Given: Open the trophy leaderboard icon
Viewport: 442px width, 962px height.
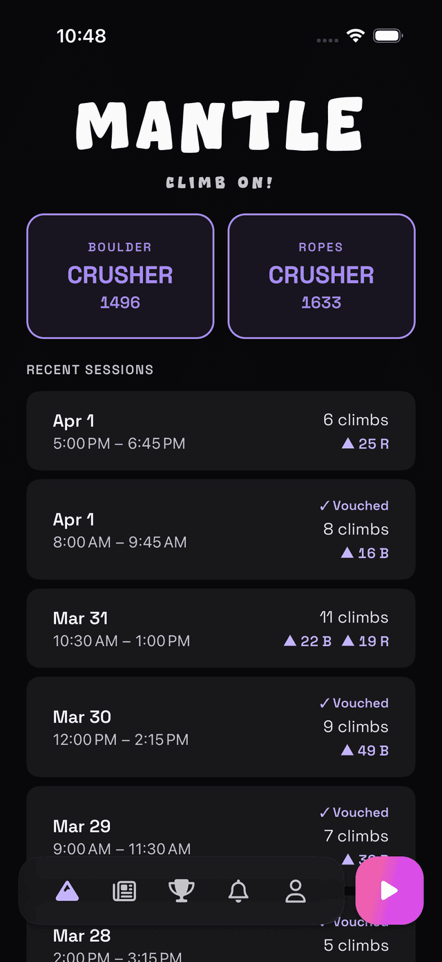Looking at the screenshot, I should [182, 891].
